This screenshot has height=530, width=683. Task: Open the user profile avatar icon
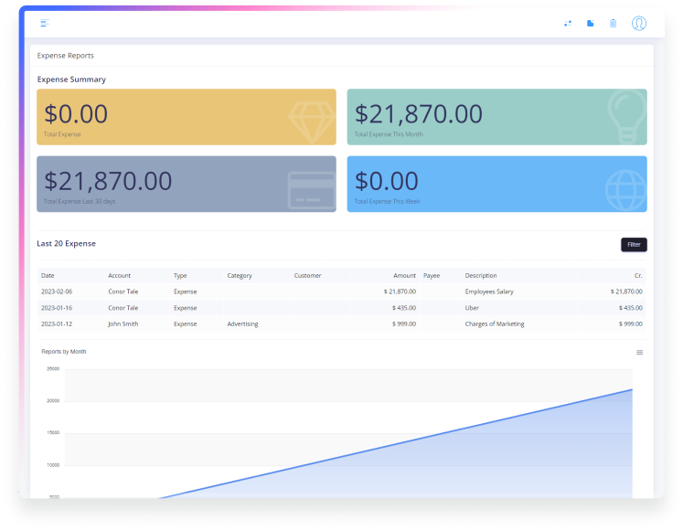[639, 24]
